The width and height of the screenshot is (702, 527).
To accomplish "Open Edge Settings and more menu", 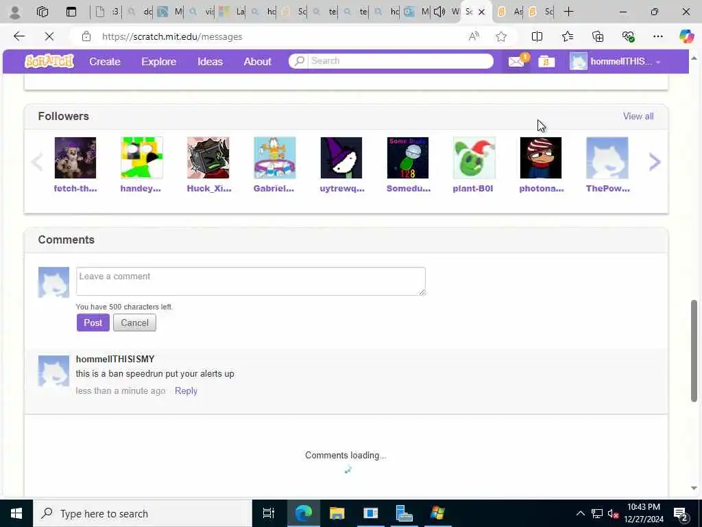I will tap(657, 36).
